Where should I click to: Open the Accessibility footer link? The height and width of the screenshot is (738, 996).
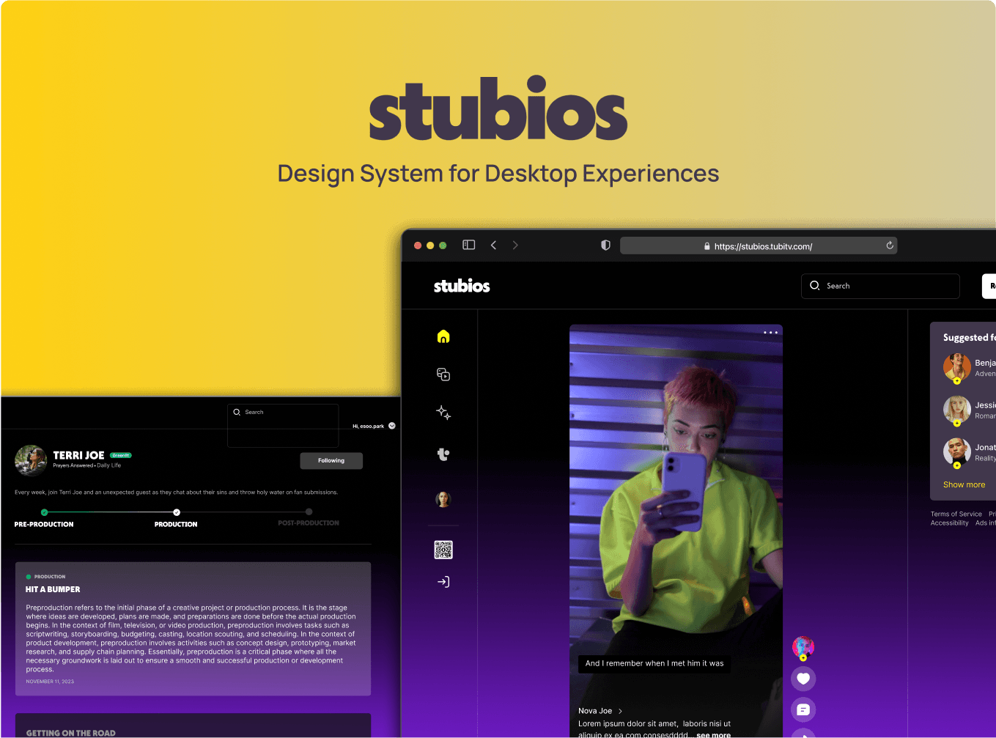949,523
